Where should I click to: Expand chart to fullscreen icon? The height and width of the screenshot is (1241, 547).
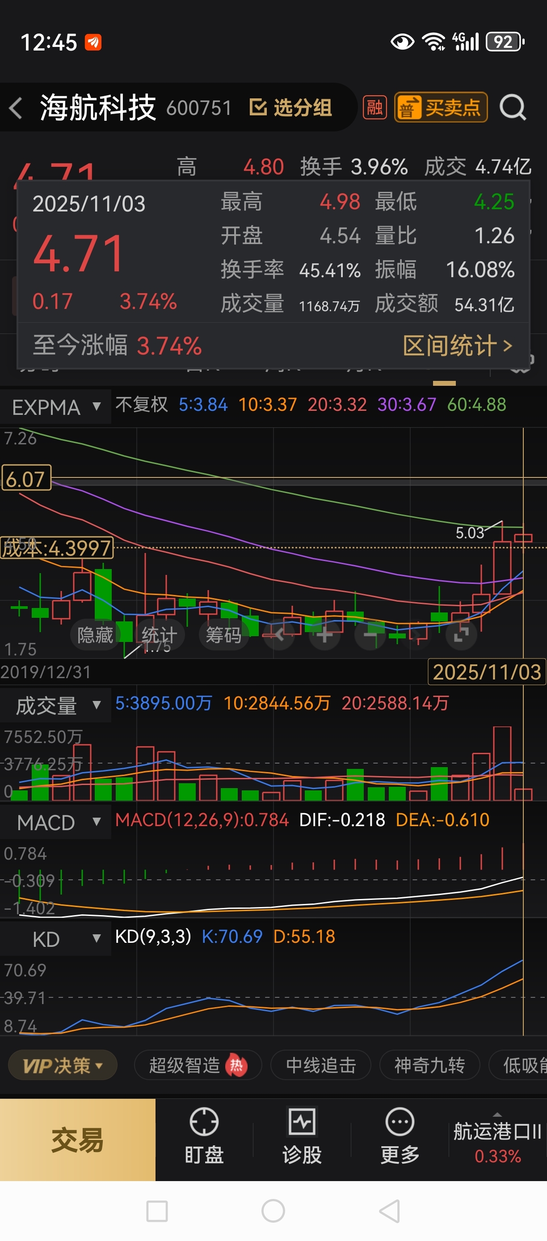461,635
